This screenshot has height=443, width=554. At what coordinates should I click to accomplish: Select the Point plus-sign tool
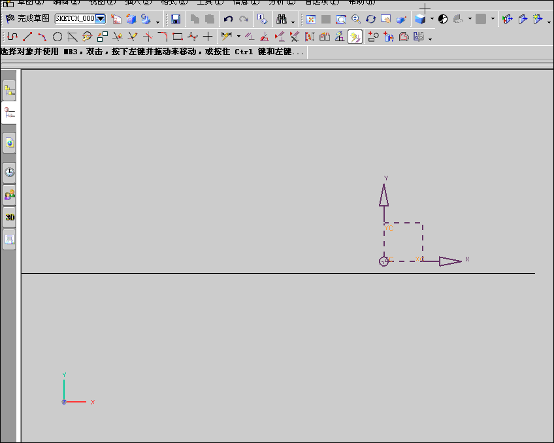point(208,37)
